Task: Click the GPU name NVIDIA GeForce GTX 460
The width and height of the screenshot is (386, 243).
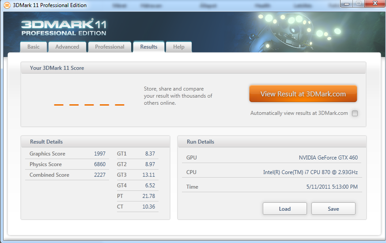Action: click(x=328, y=158)
